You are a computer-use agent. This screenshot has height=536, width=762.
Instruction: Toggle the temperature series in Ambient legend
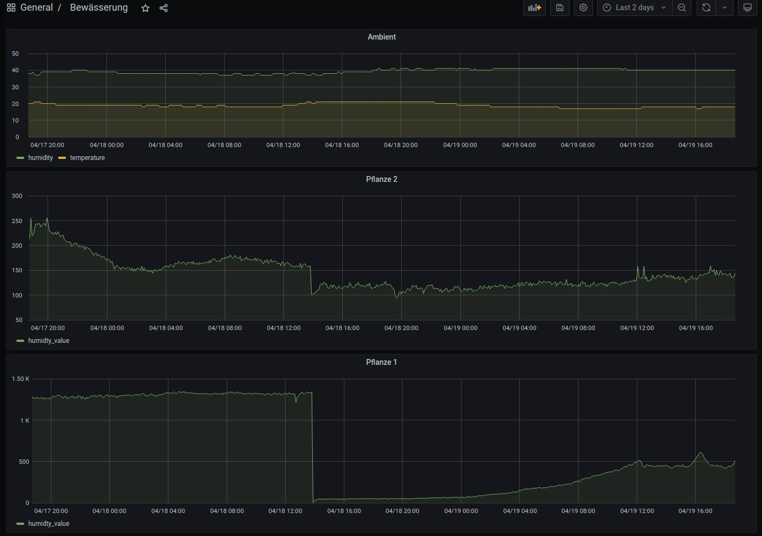pos(87,158)
